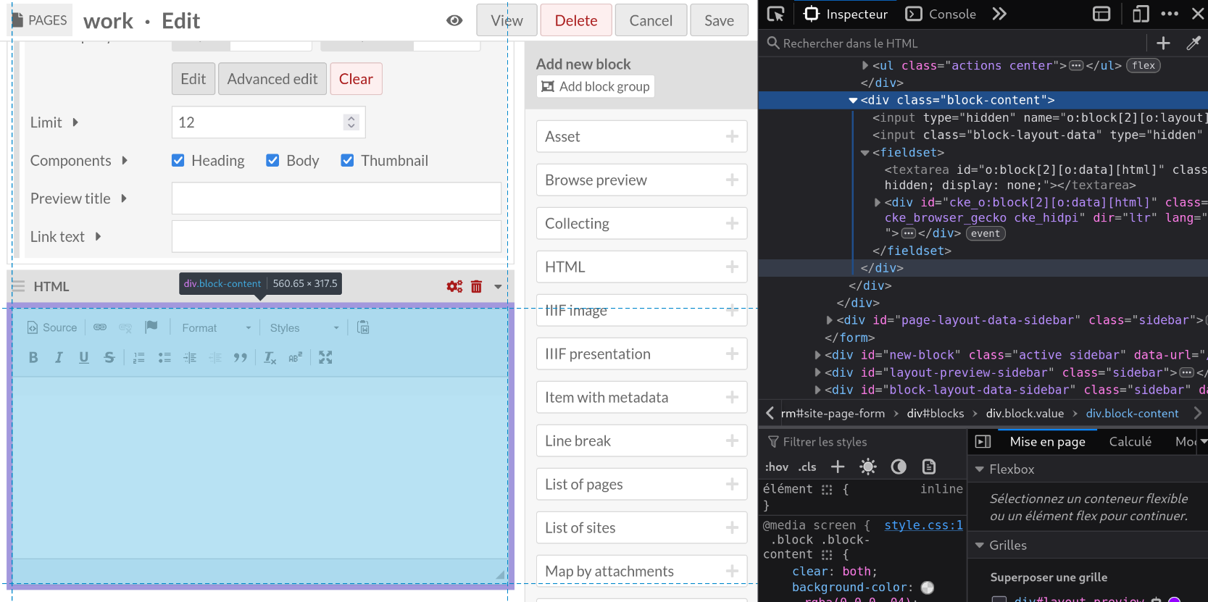
Task: Click the Add block group button
Action: tap(595, 87)
